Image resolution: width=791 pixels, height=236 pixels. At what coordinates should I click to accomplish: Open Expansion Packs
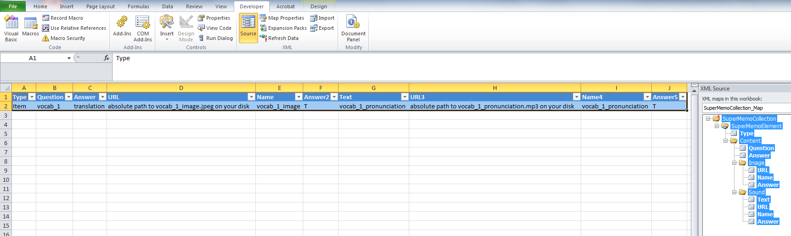tap(283, 28)
